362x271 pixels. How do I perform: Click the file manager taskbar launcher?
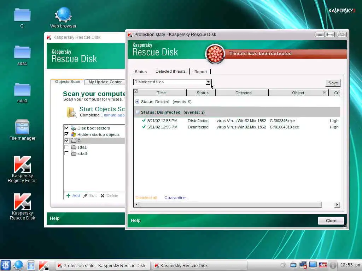pyautogui.click(x=31, y=265)
